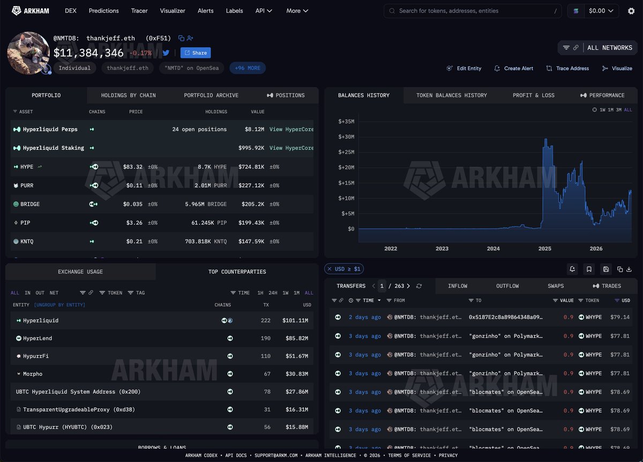This screenshot has height=462, width=643.
Task: Select 1H time range in counterparties
Action: (x=260, y=293)
